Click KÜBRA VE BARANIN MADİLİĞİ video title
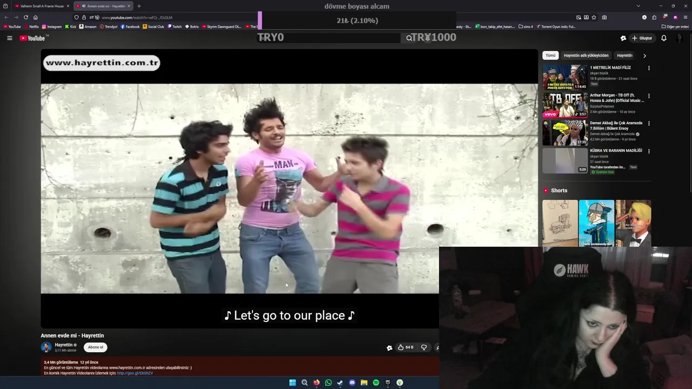The width and height of the screenshot is (692, 389). 616,151
